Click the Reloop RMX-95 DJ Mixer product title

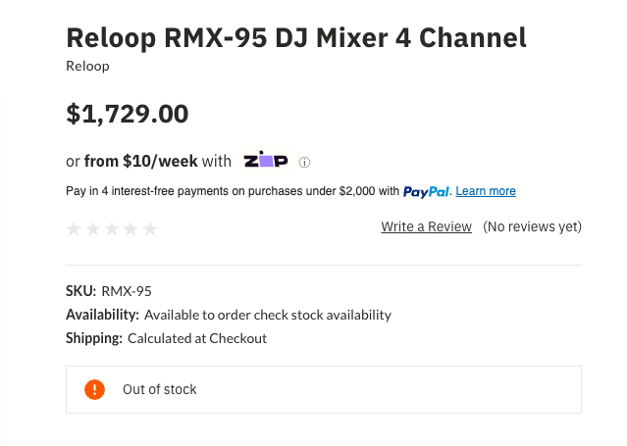(x=295, y=37)
